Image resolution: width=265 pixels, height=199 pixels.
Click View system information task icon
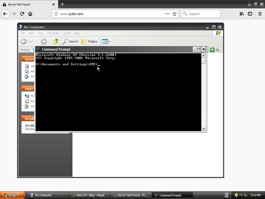[27, 66]
